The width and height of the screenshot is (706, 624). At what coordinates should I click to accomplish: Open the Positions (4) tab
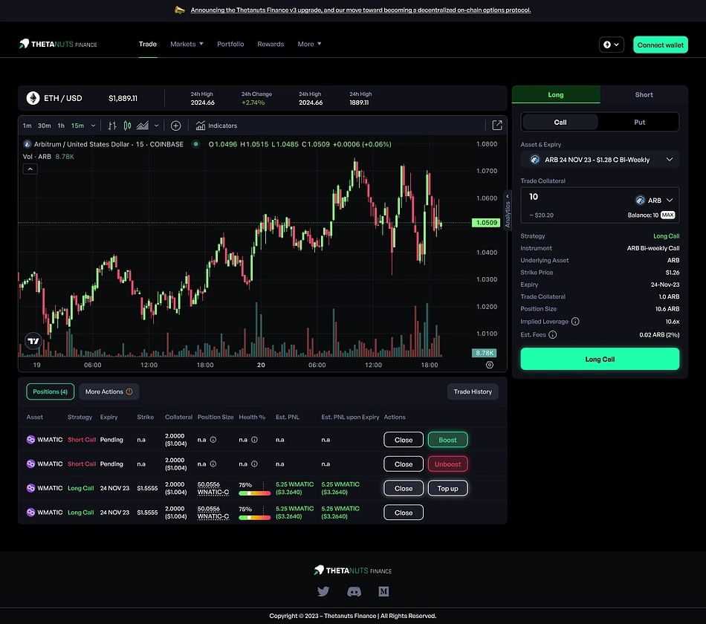coord(51,391)
